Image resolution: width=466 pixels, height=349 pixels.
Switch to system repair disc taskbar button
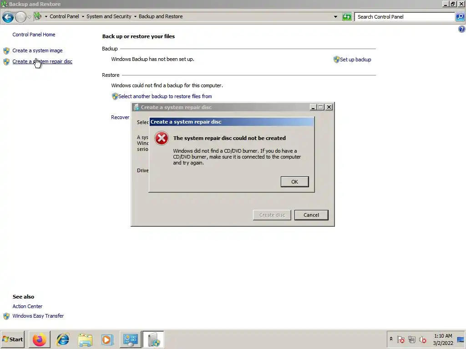pos(153,339)
